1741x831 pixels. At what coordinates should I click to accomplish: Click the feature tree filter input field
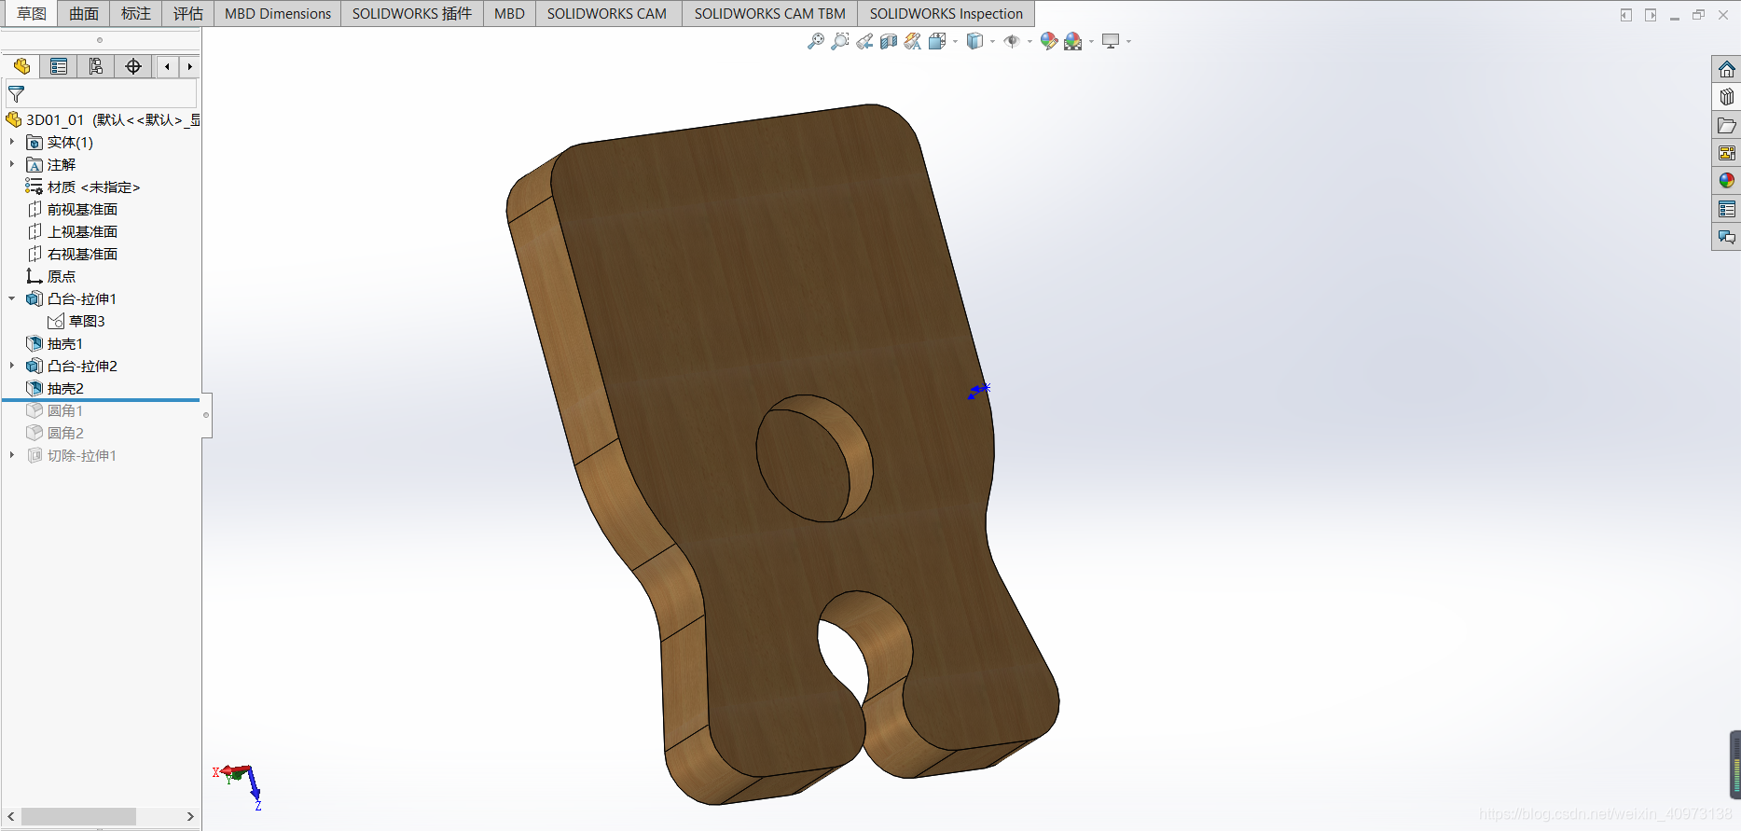click(102, 94)
